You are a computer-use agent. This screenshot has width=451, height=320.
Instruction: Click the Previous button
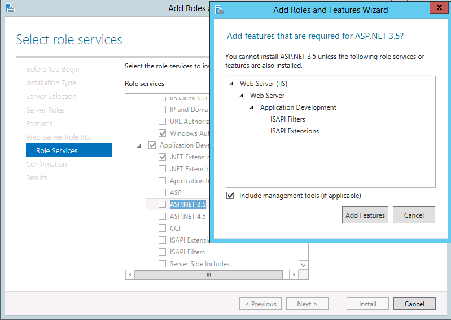(x=261, y=304)
